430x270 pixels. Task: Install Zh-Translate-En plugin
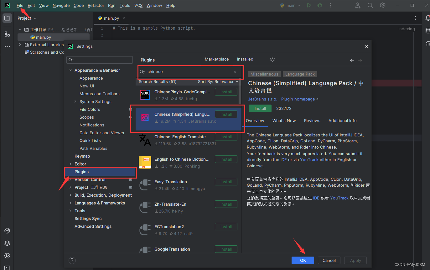pyautogui.click(x=226, y=204)
